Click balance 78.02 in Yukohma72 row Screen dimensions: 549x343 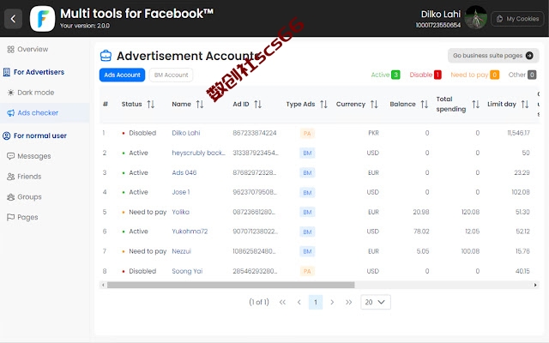point(421,232)
